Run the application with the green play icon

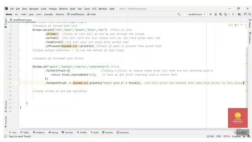click(211, 14)
